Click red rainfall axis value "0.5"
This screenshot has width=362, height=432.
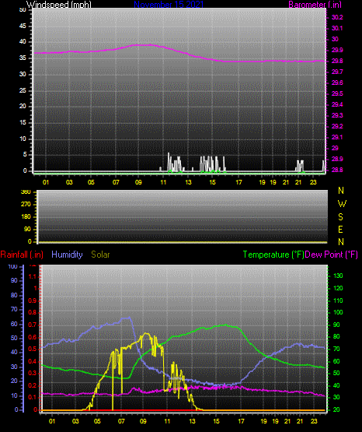pos(33,349)
